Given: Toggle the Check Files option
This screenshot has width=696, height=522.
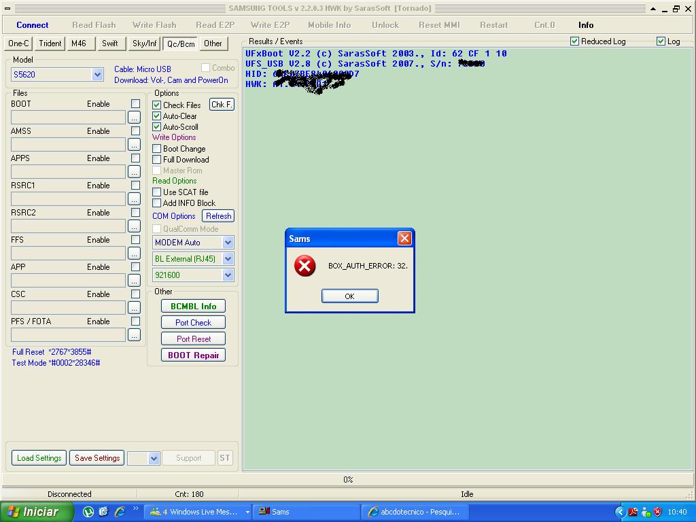Looking at the screenshot, I should [157, 105].
